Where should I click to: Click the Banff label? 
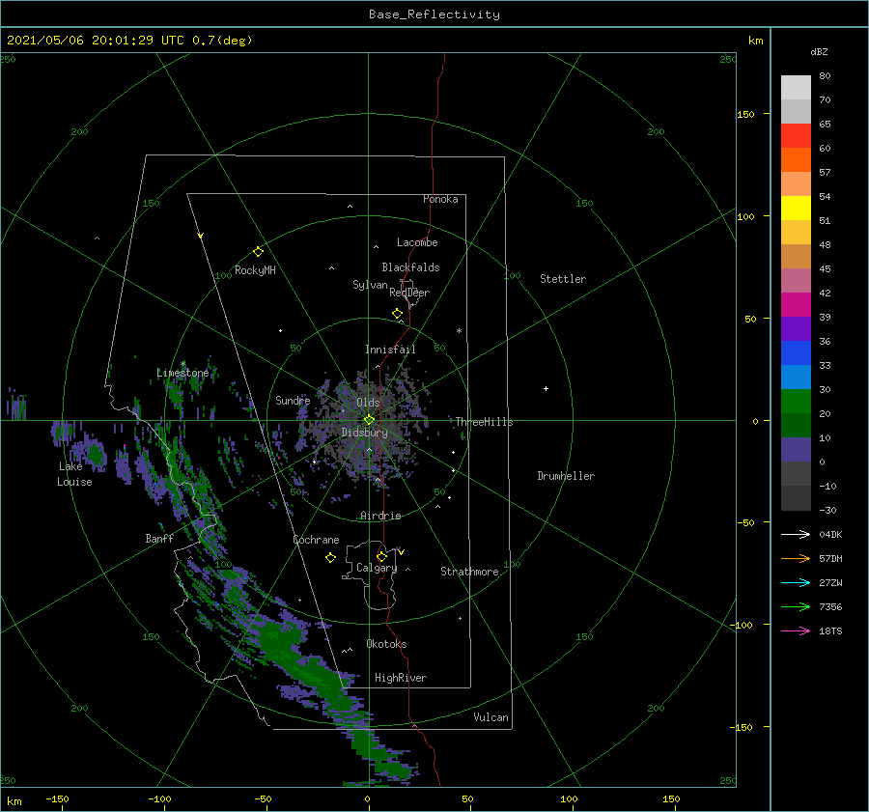pyautogui.click(x=159, y=538)
